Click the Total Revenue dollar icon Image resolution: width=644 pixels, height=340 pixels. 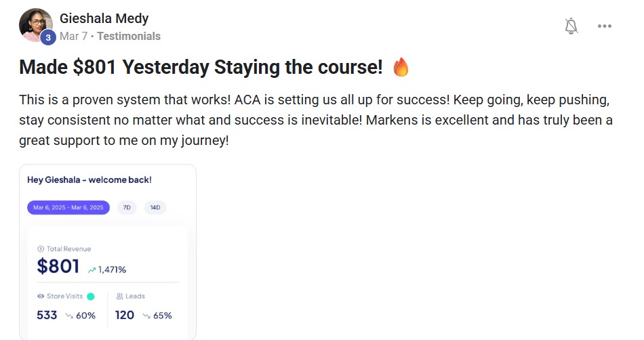41,249
